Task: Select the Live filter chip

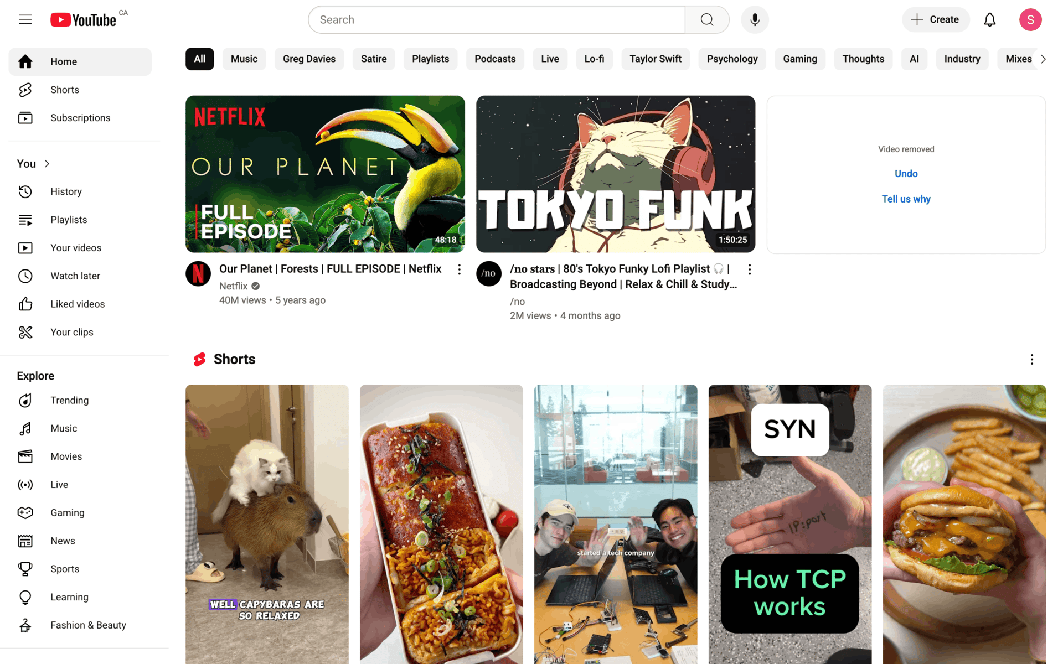Action: (550, 59)
